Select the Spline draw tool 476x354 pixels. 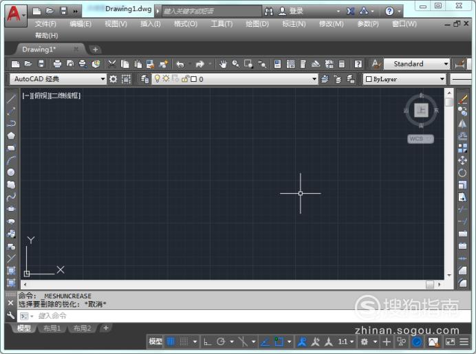(x=11, y=197)
